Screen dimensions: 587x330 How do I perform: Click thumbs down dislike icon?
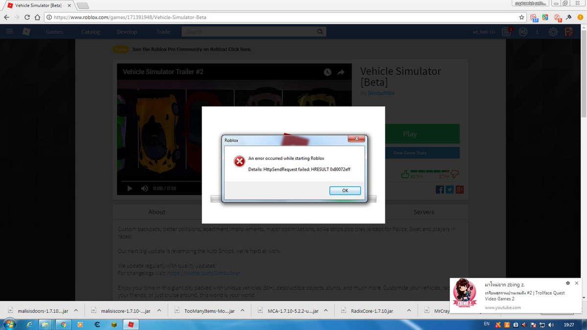coord(454,174)
